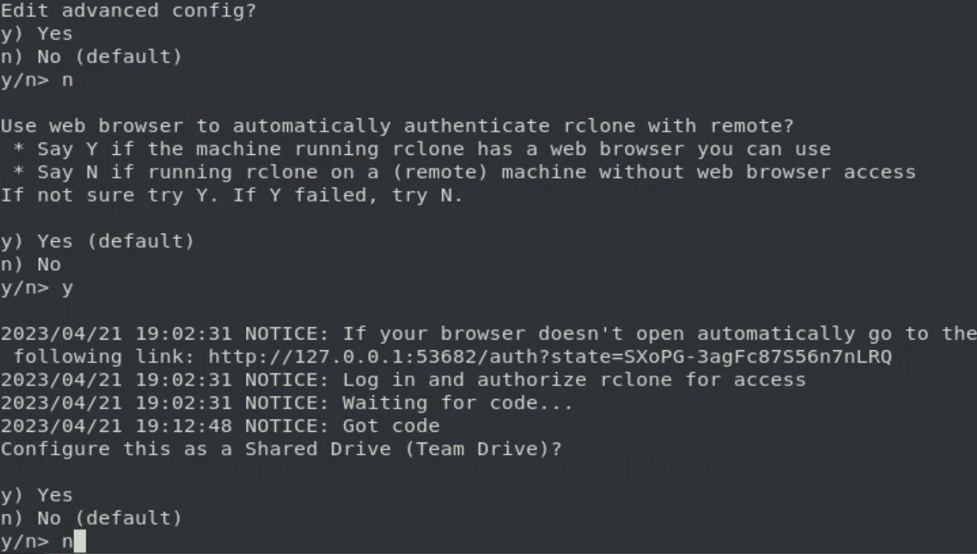Click the 'Say Y if the machine' bullet
Image resolution: width=977 pixels, height=554 pixels.
click(x=422, y=149)
